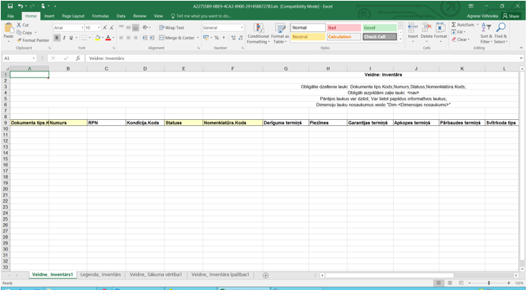Apply comma style
The width and height of the screenshot is (528, 290).
224,38
